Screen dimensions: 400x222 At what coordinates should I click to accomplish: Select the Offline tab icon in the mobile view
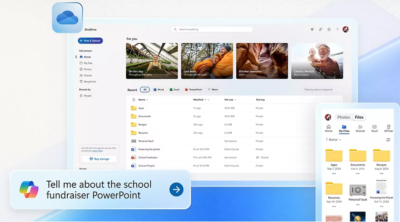click(388, 129)
